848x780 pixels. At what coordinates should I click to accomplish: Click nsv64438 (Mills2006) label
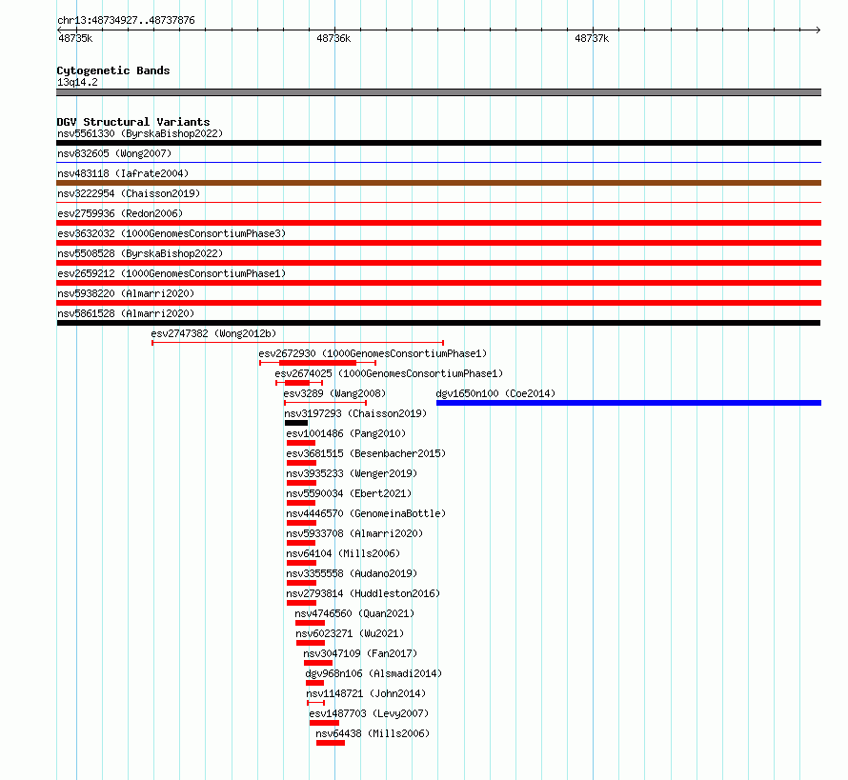[373, 733]
